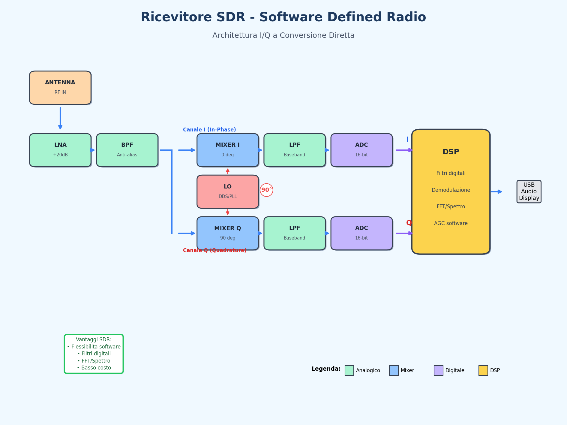Click the Legenda label

tap(326, 369)
